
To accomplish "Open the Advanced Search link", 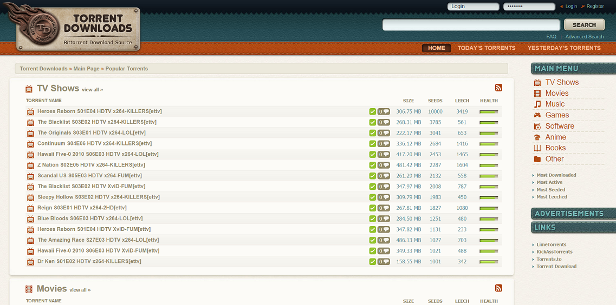I will click(585, 36).
